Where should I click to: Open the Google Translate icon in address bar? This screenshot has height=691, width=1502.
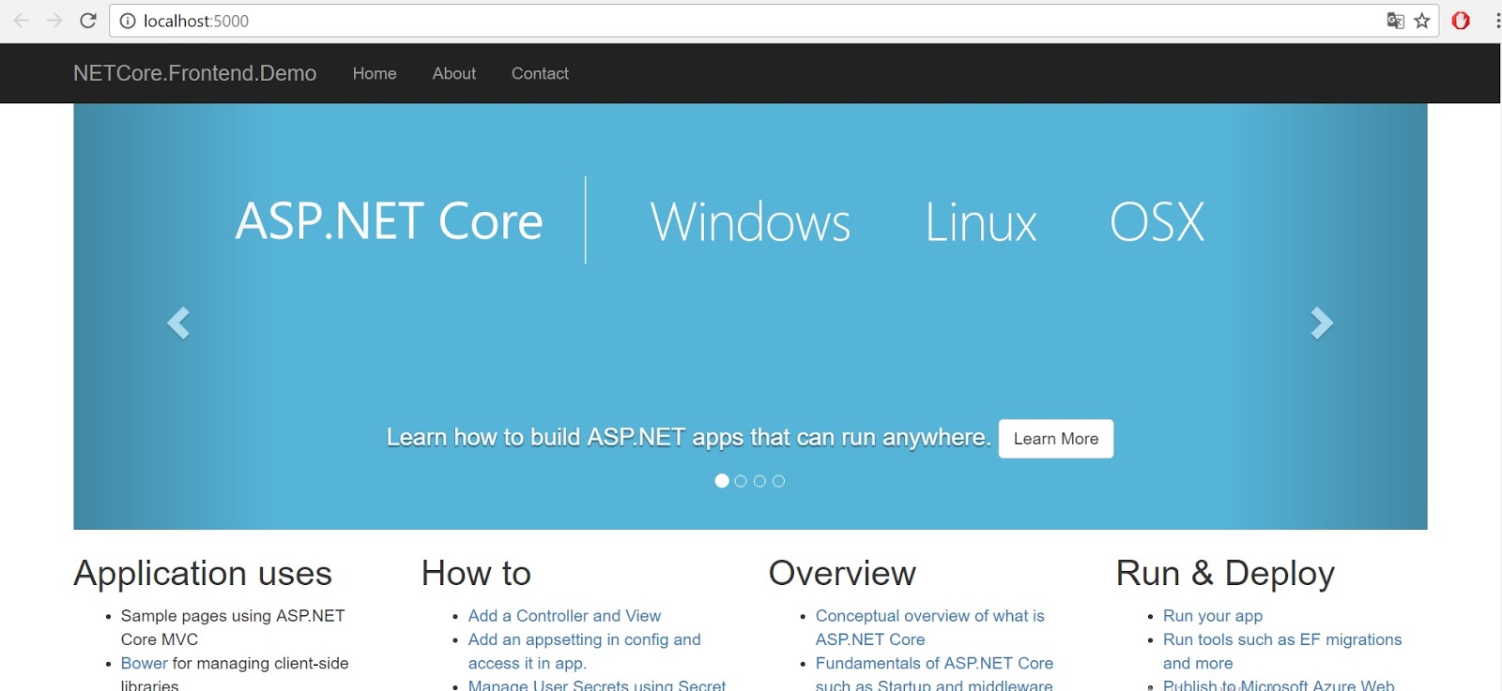tap(1396, 21)
